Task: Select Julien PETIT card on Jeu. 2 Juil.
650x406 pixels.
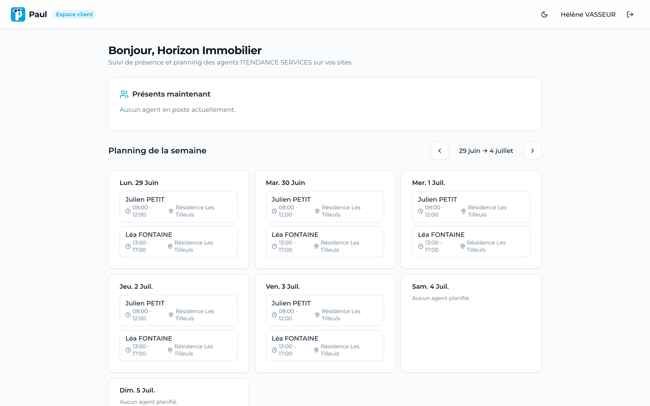Action: (x=179, y=311)
